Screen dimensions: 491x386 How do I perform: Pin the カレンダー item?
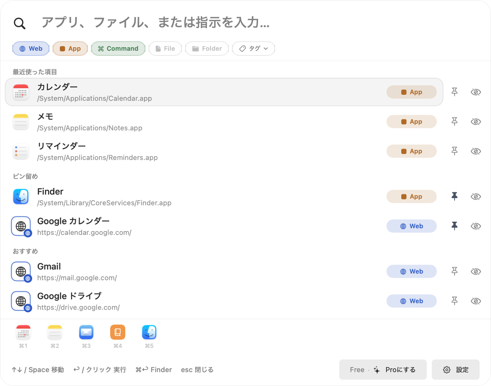coord(455,92)
